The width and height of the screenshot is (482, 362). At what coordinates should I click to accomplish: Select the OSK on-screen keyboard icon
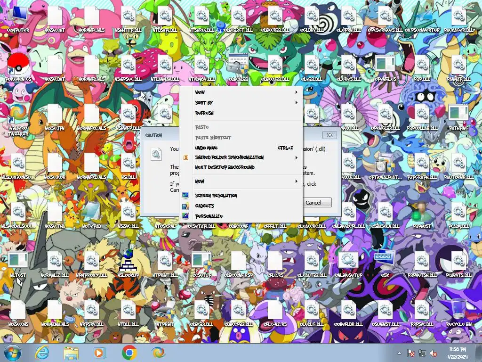tap(385, 263)
